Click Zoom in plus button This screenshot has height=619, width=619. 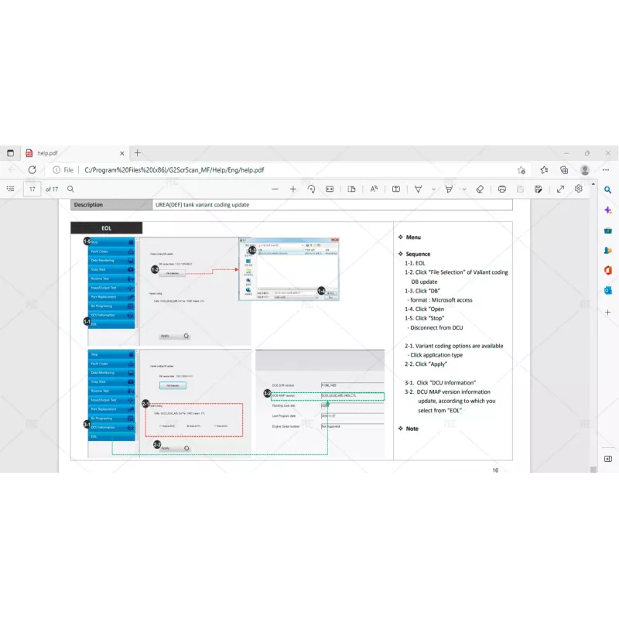pos(293,189)
